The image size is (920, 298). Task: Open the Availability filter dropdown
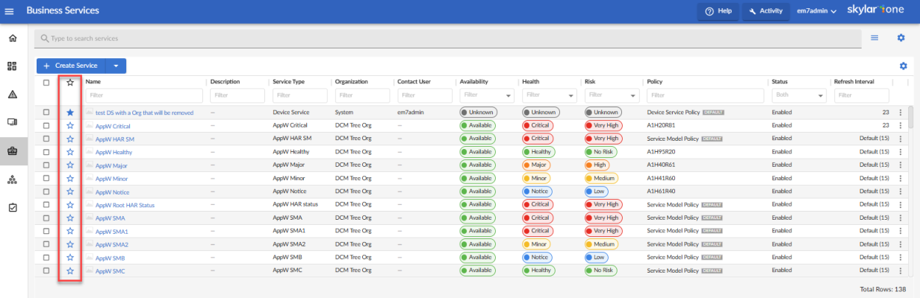(485, 95)
